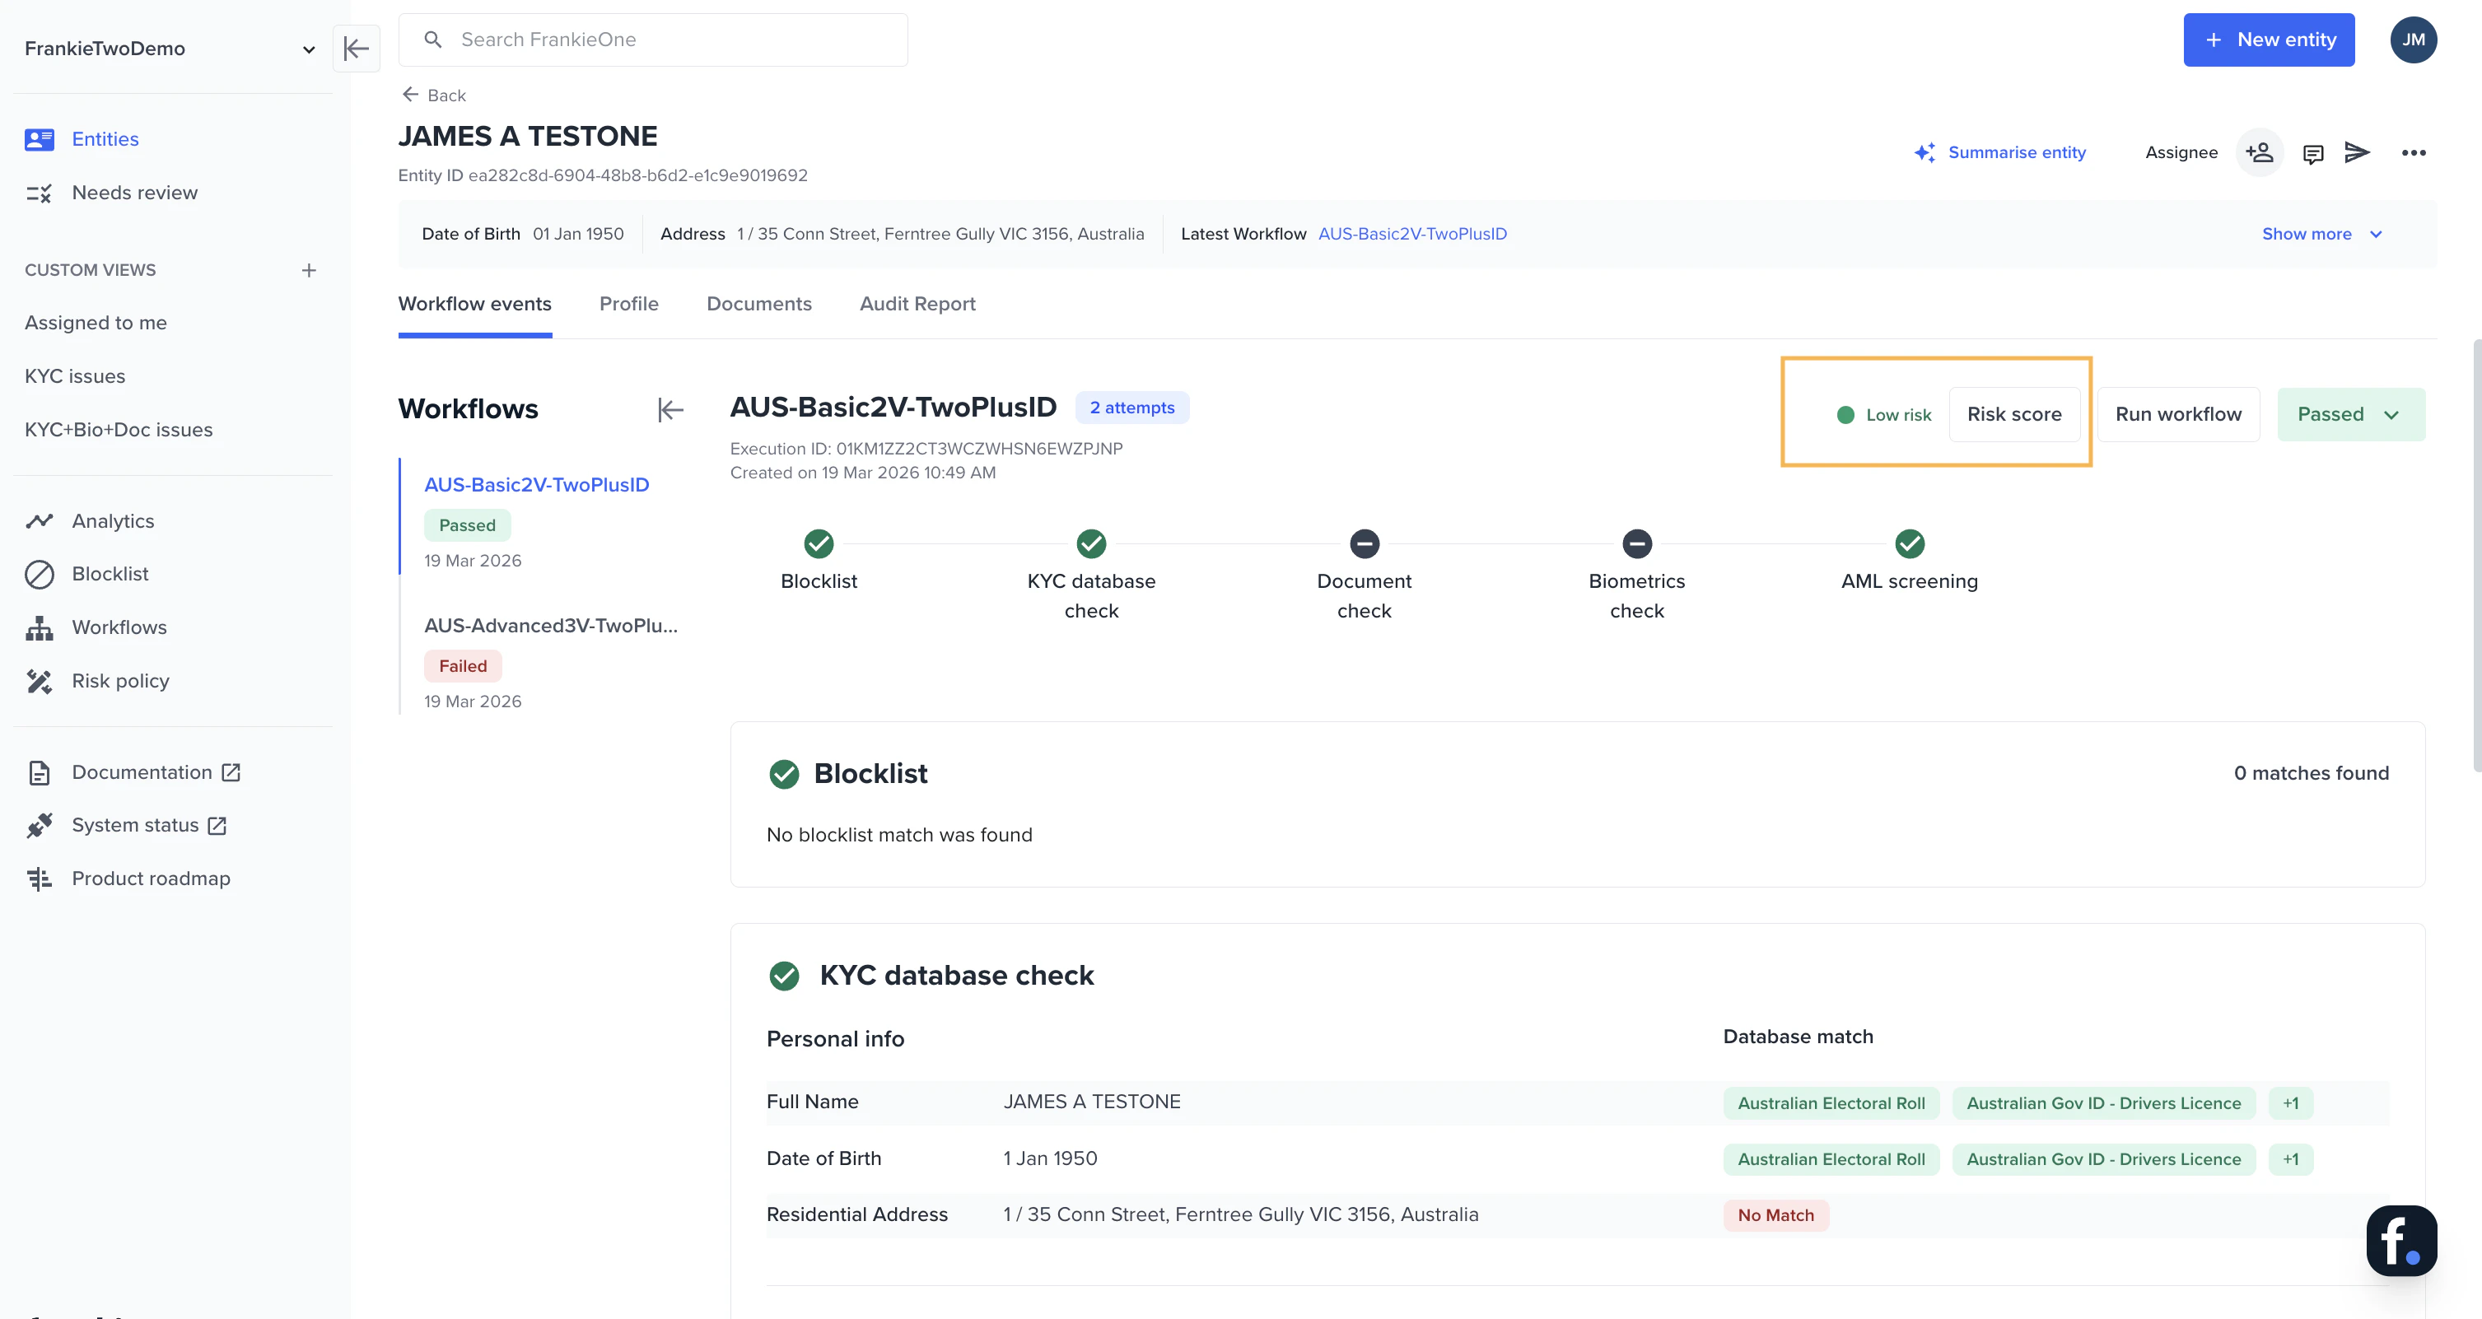Select the failed AUS-Advanced3V workflow
Viewport: 2482px width, 1319px height.
[x=550, y=627]
